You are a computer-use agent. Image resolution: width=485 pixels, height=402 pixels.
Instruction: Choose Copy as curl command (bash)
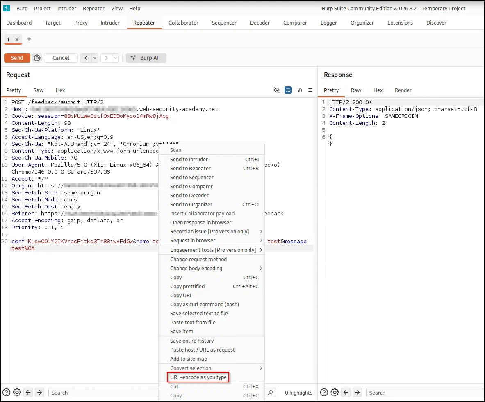pos(212,305)
